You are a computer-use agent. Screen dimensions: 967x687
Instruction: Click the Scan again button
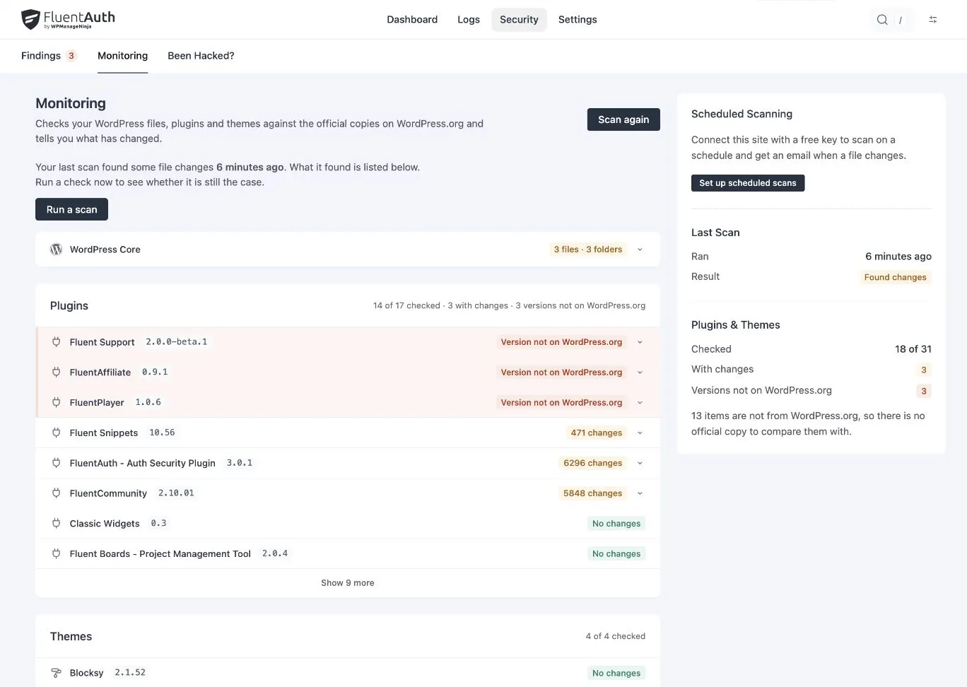pyautogui.click(x=623, y=119)
